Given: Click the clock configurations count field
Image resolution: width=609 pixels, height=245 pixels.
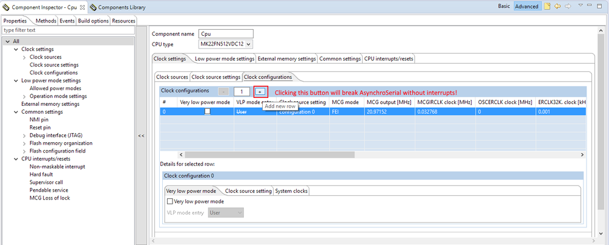Looking at the screenshot, I should coord(241,92).
